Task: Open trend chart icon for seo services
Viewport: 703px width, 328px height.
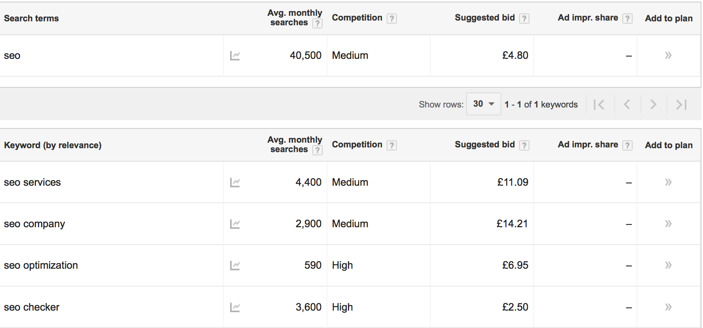Action: pyautogui.click(x=235, y=183)
